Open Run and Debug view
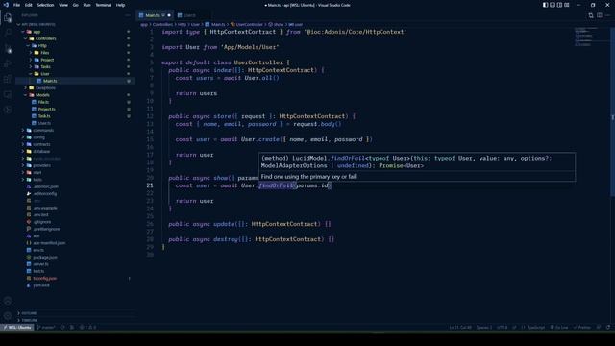Image resolution: width=615 pixels, height=346 pixels. coord(8,64)
